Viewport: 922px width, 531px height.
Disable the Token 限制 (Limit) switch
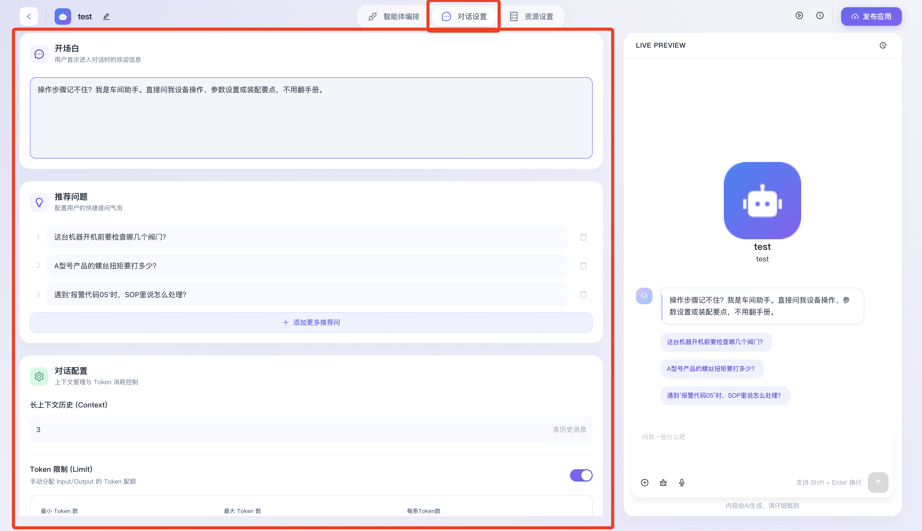click(581, 475)
